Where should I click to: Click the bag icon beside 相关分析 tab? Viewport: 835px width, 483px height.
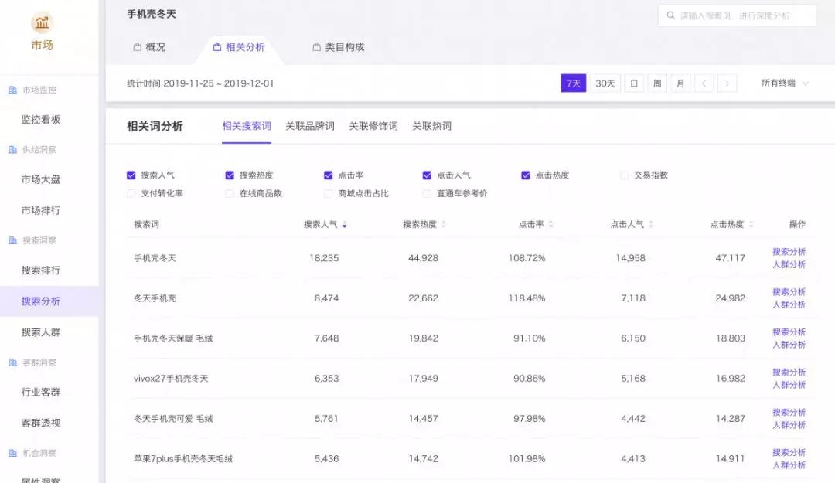click(x=216, y=47)
